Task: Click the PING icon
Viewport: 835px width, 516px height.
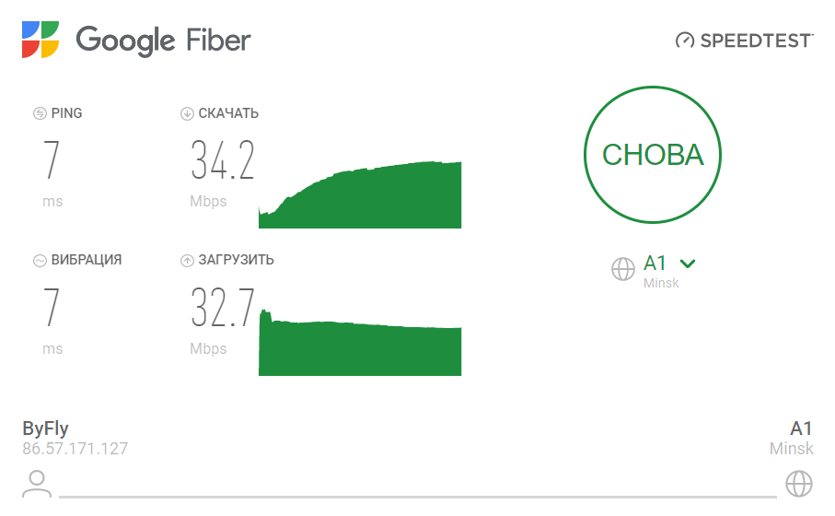Action: point(40,113)
